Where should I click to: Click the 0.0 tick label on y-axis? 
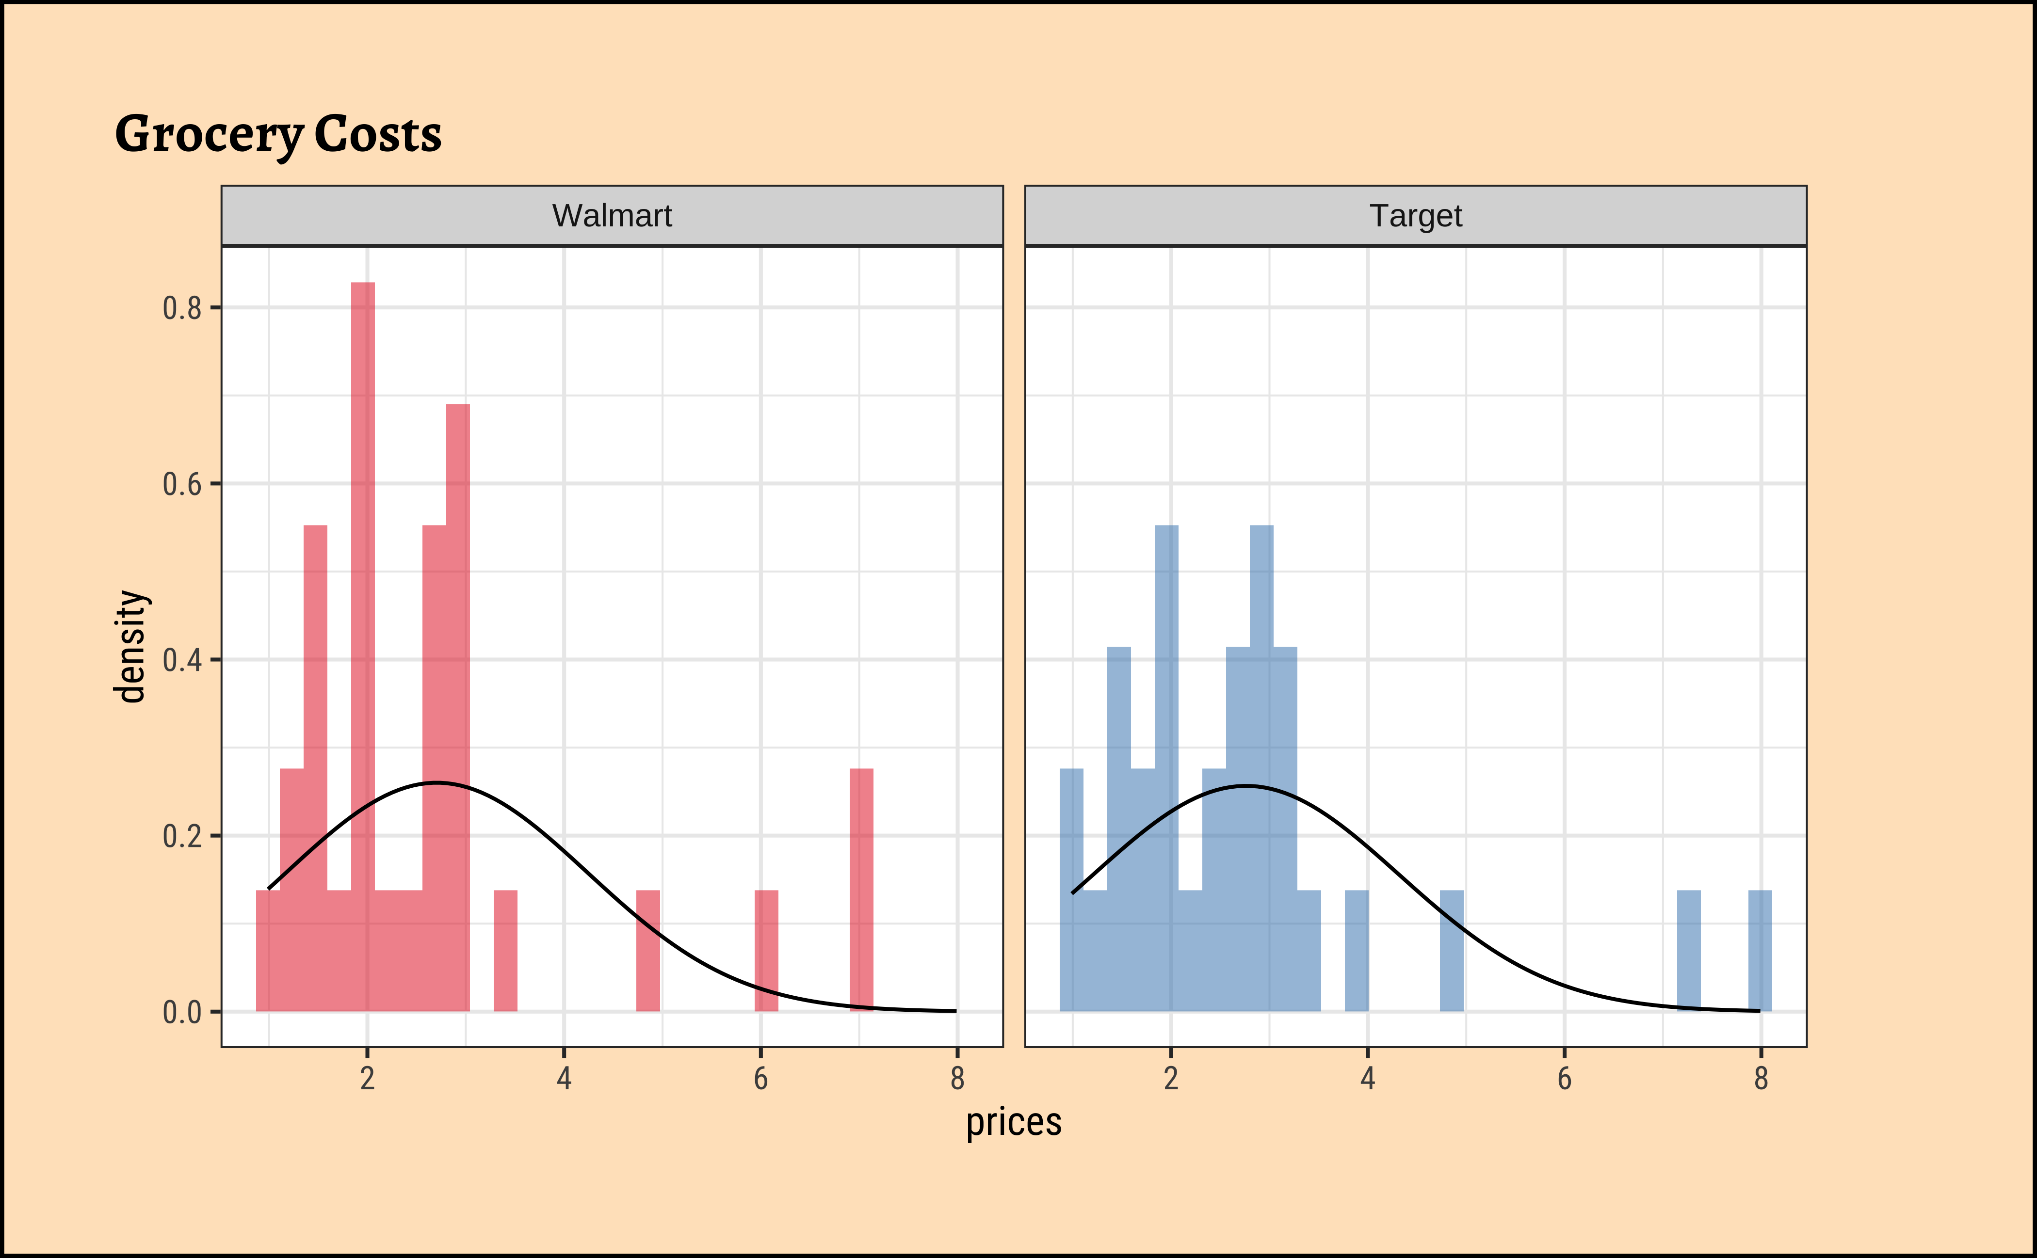pos(182,1013)
